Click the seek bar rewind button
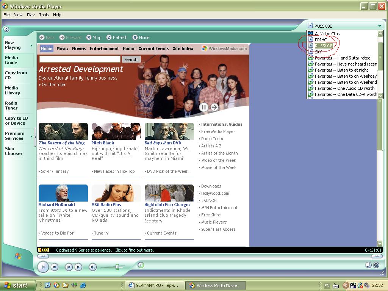The width and height of the screenshot is (388, 291). pos(43,257)
